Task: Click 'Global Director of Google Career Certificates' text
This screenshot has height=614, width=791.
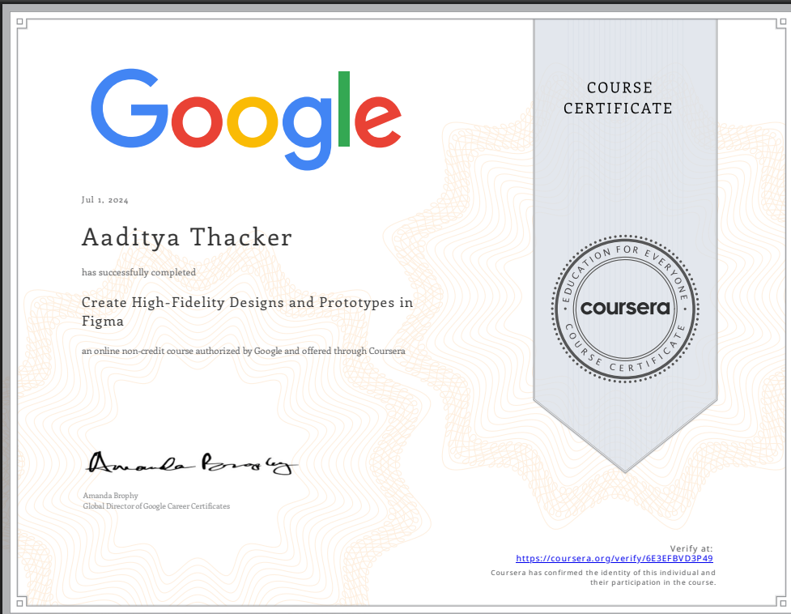Action: pos(156,506)
